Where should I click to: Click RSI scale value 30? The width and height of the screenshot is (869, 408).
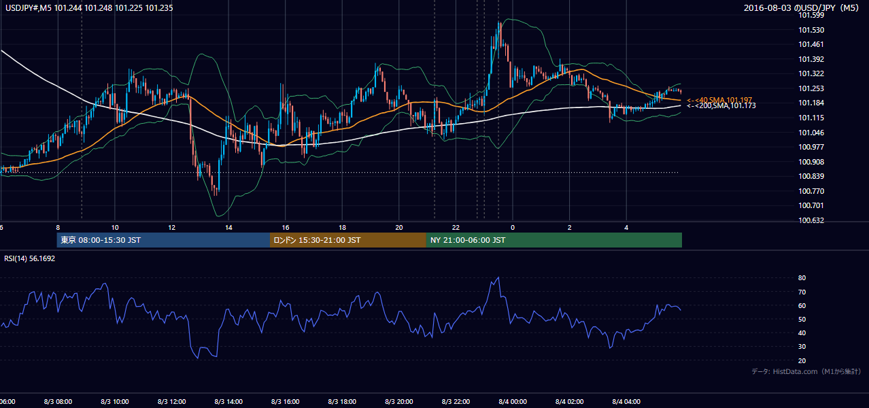pos(802,347)
